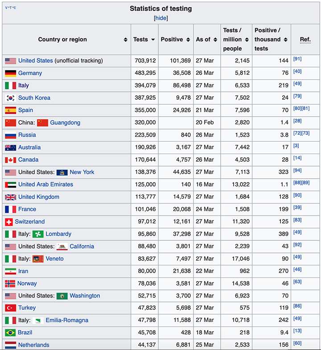Sort by Country or region column arrows

[x=126, y=40]
